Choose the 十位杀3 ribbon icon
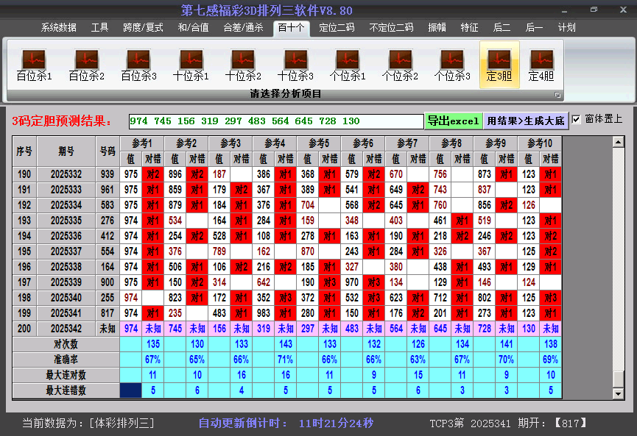The height and width of the screenshot is (436, 637). (x=295, y=65)
